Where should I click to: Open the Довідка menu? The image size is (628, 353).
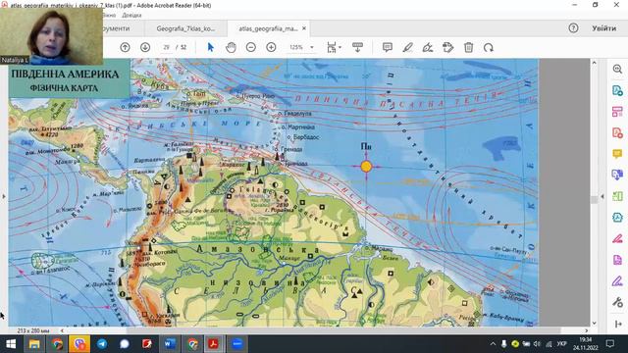point(131,16)
